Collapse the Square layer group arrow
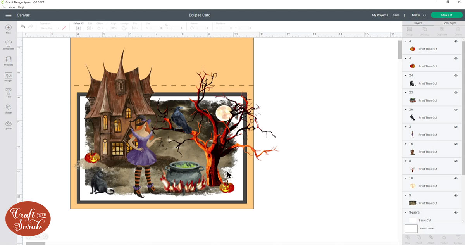This screenshot has width=465, height=245. tap(406, 212)
